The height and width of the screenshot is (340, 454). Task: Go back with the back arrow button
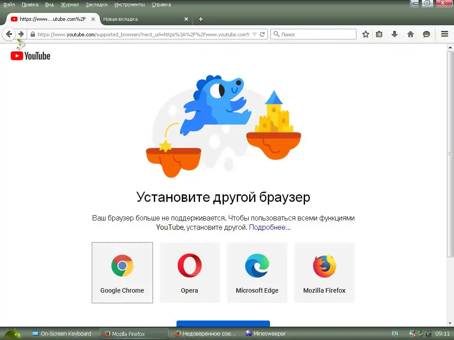(9, 34)
